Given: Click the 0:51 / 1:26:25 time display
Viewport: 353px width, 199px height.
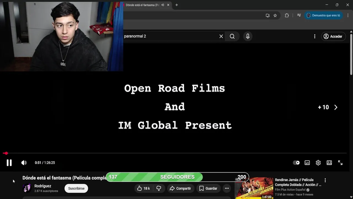Looking at the screenshot, I should 45,163.
